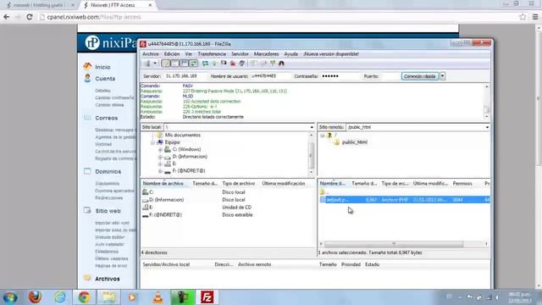Image resolution: width=542 pixels, height=305 pixels.
Task: Select D: (Informacion) in local file list
Action: (166, 200)
